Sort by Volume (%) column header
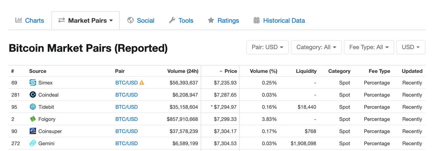The image size is (435, 151). point(263,71)
